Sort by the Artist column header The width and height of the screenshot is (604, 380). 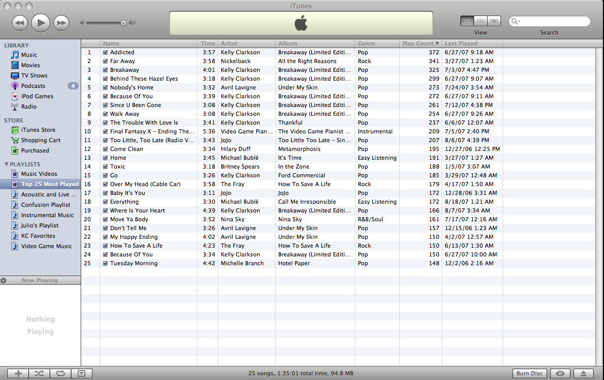(247, 43)
